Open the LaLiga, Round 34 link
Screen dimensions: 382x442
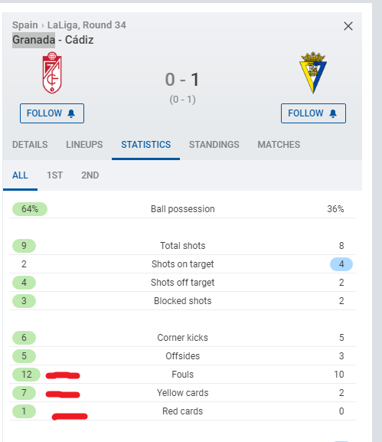click(87, 25)
